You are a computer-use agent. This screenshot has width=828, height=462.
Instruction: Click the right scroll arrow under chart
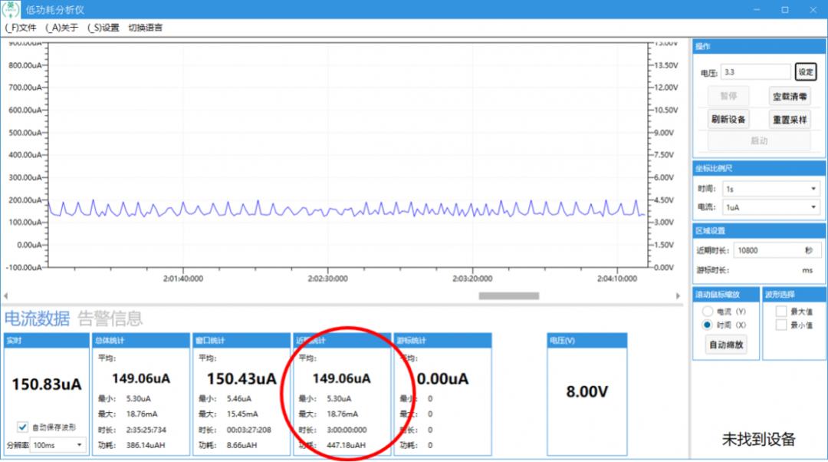pos(678,295)
